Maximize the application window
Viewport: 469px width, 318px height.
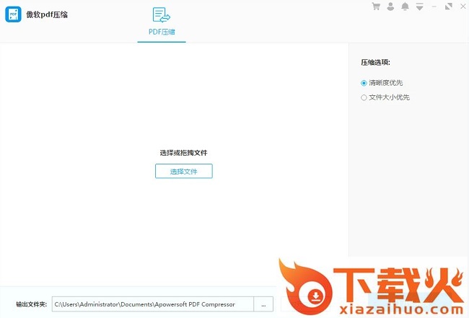coord(448,6)
